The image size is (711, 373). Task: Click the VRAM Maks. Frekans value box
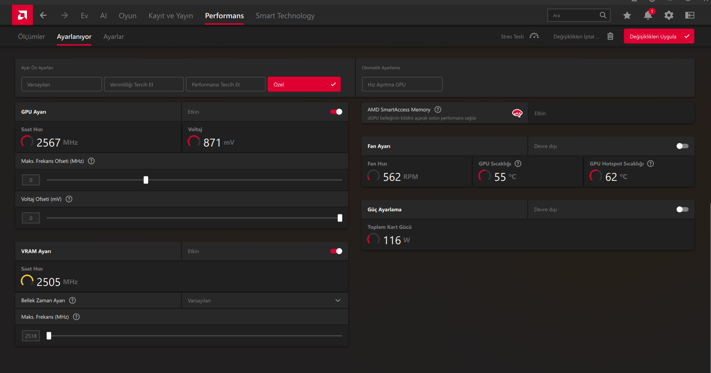(31, 336)
